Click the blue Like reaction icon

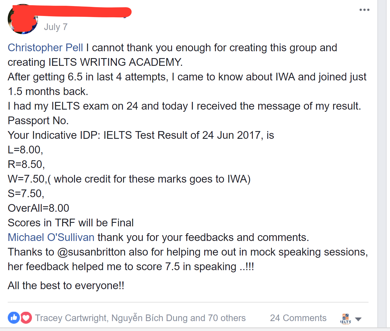point(14,318)
